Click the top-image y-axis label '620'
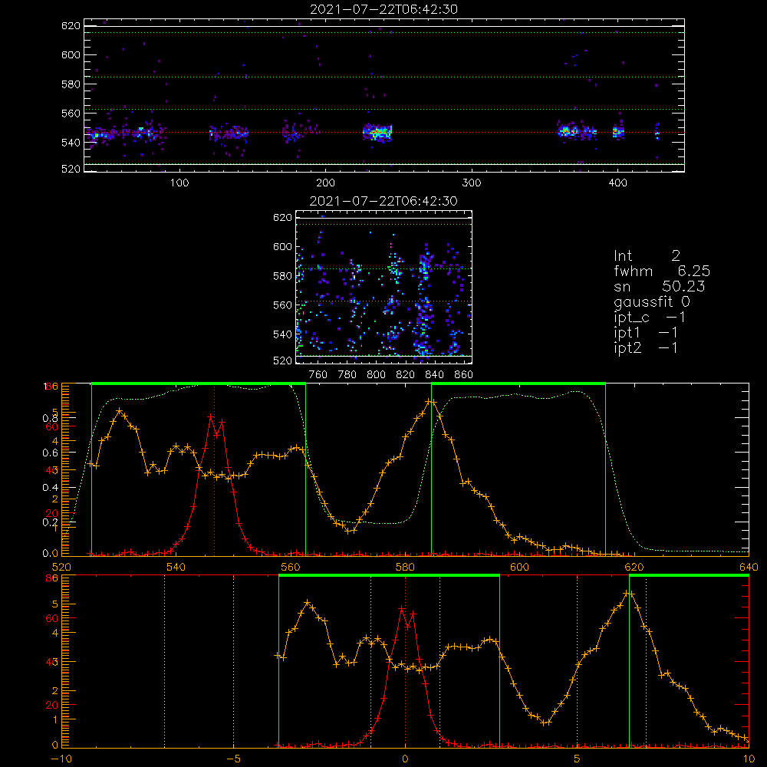 click(71, 26)
